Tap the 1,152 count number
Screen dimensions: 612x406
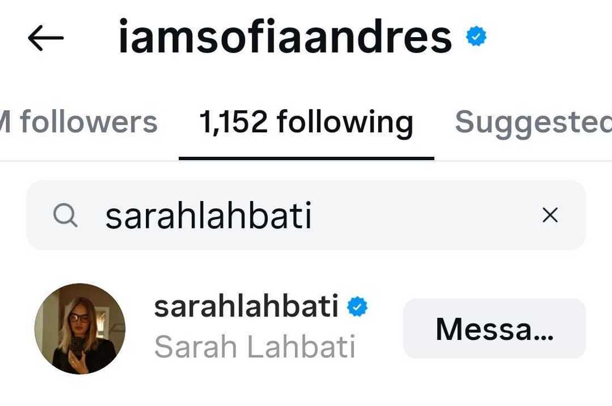click(x=233, y=122)
